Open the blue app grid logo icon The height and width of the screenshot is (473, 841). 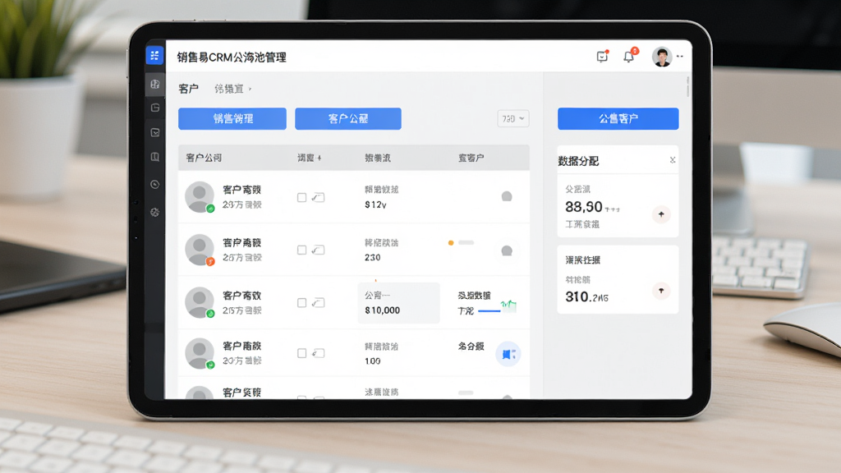154,55
